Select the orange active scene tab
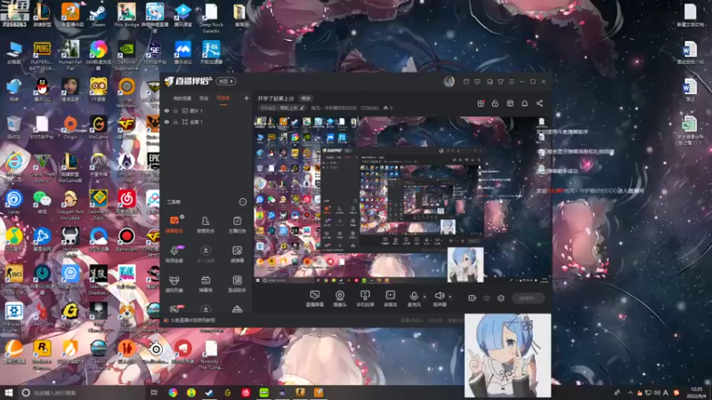Image resolution: width=712 pixels, height=400 pixels. [223, 98]
